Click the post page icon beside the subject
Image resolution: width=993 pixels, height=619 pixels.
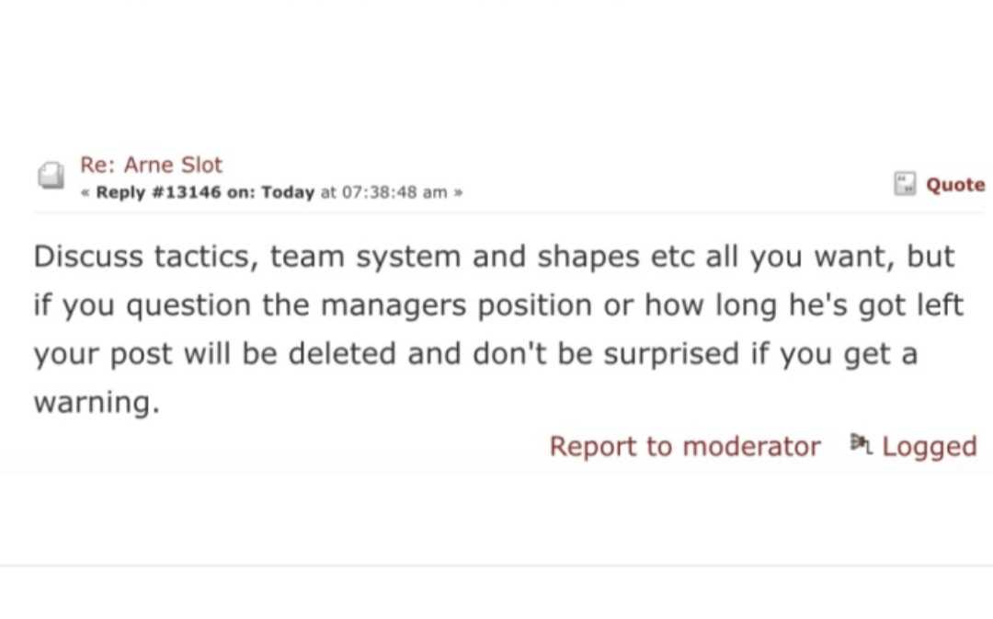pyautogui.click(x=51, y=175)
